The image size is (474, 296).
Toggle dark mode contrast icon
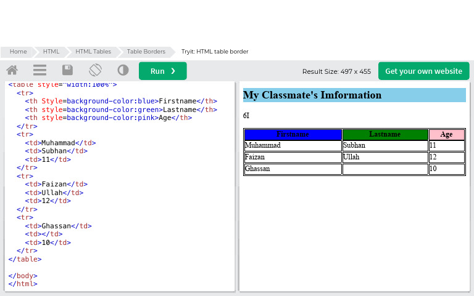(123, 71)
